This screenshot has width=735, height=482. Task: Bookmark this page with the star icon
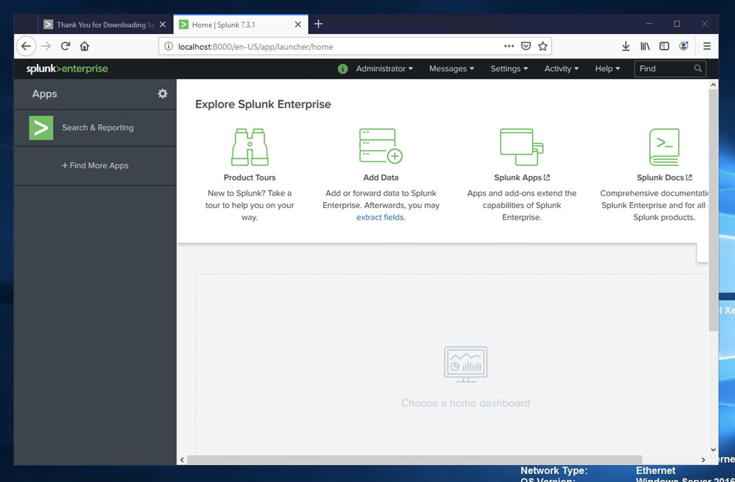pos(543,46)
